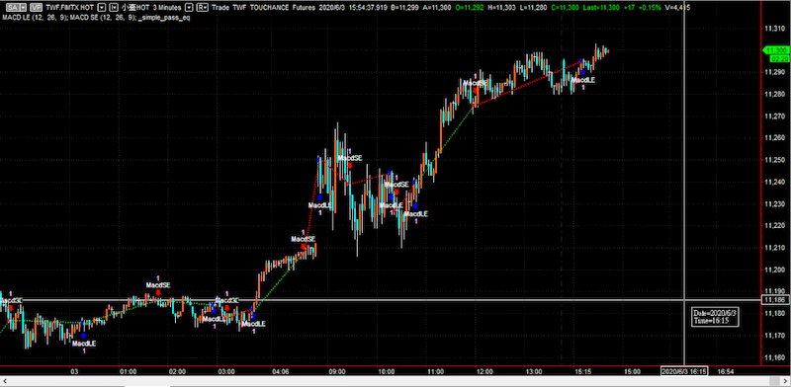The height and width of the screenshot is (387, 791).
Task: Select the MACD LE (12, 26, 9) signal label
Action: pyautogui.click(x=35, y=17)
